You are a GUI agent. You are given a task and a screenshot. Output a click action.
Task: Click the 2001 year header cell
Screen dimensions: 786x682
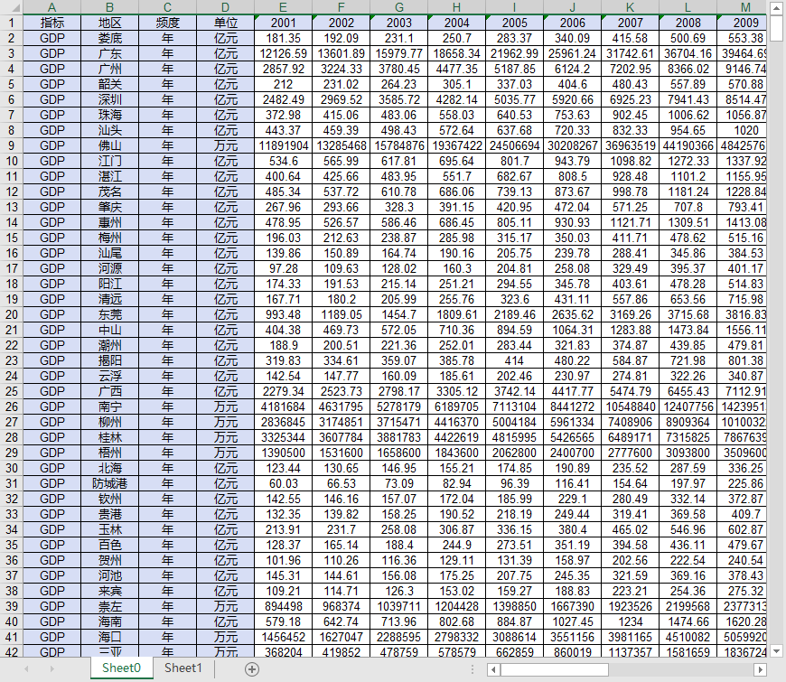point(283,23)
